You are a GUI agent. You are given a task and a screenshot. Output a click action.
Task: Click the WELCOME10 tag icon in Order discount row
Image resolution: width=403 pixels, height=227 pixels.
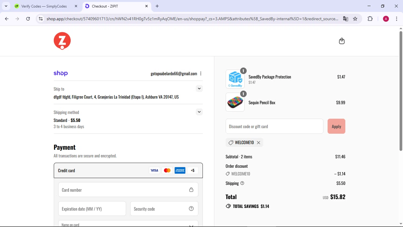point(228,174)
